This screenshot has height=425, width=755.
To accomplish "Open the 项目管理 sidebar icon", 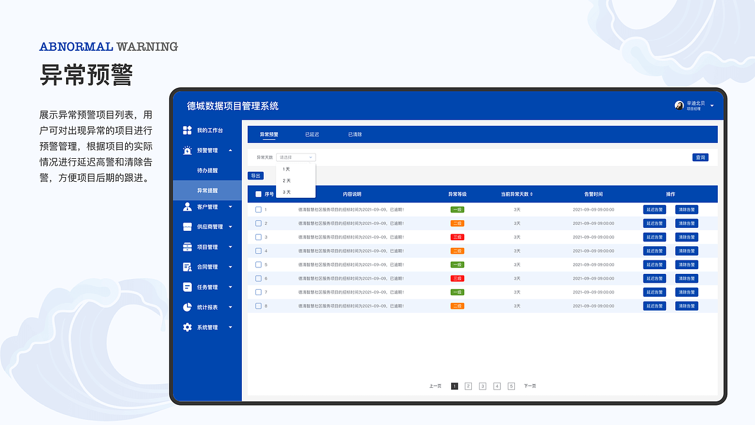I will pyautogui.click(x=188, y=247).
